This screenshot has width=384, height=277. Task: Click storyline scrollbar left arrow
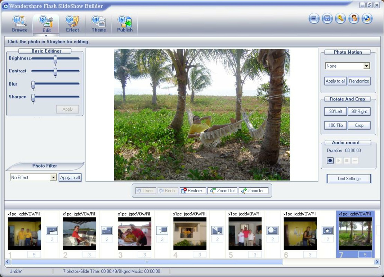coord(7,262)
